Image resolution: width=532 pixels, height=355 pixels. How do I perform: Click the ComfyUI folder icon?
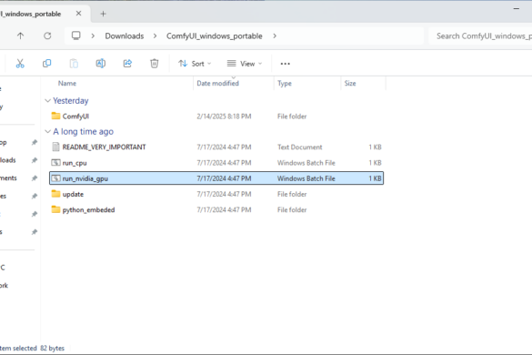pyautogui.click(x=55, y=116)
